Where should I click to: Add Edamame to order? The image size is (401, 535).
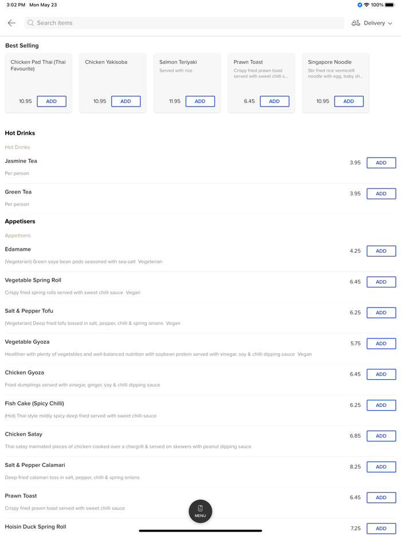pos(381,251)
